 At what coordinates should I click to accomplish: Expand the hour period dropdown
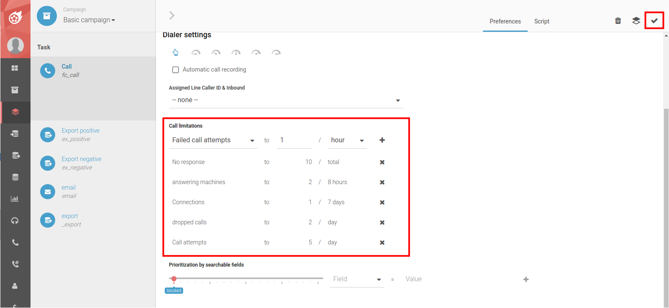click(347, 140)
